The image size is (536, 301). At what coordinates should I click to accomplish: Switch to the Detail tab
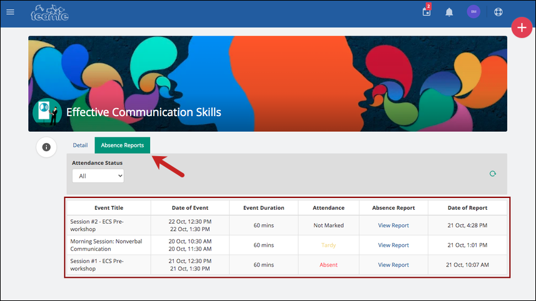pos(80,145)
